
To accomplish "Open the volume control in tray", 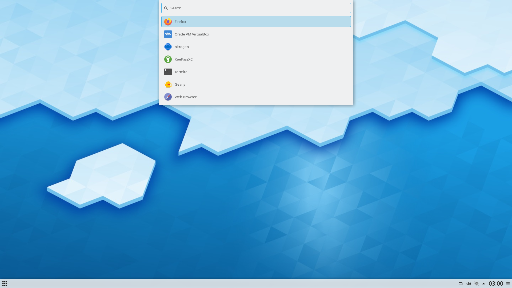I will click(469, 284).
